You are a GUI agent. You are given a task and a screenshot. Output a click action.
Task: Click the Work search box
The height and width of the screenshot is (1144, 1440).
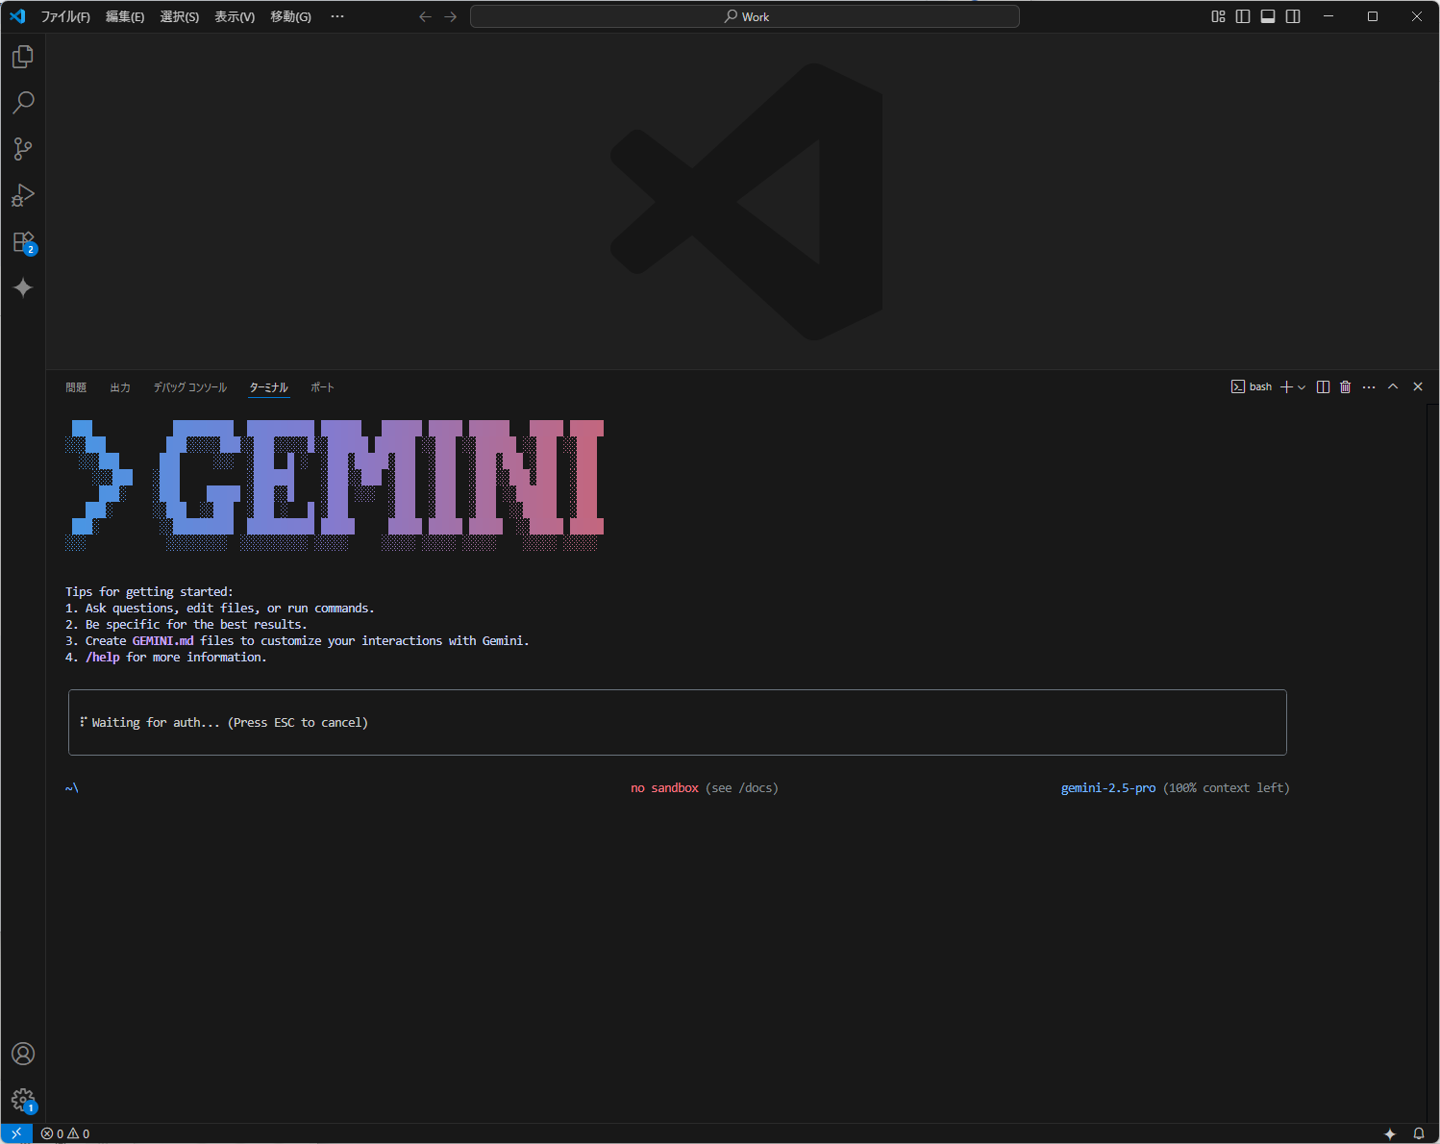tap(745, 16)
